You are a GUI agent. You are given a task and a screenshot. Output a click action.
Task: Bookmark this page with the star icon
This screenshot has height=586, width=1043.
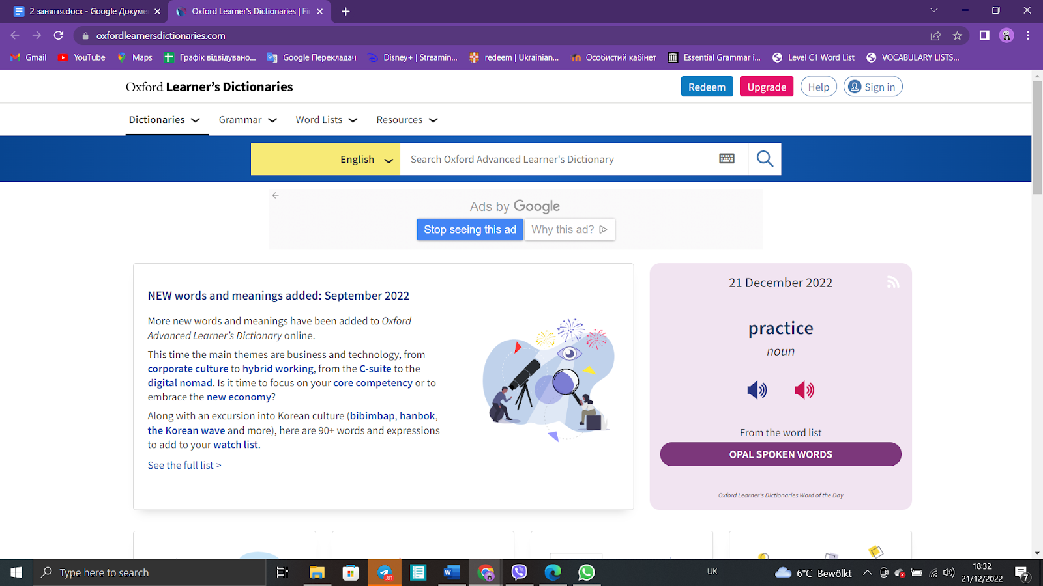click(x=957, y=36)
